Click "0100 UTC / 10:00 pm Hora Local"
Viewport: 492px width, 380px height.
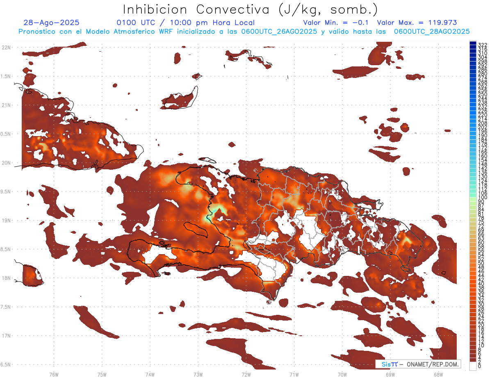click(x=186, y=23)
